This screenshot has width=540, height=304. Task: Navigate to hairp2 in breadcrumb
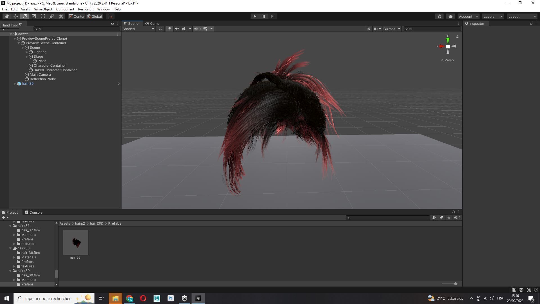[x=80, y=223]
